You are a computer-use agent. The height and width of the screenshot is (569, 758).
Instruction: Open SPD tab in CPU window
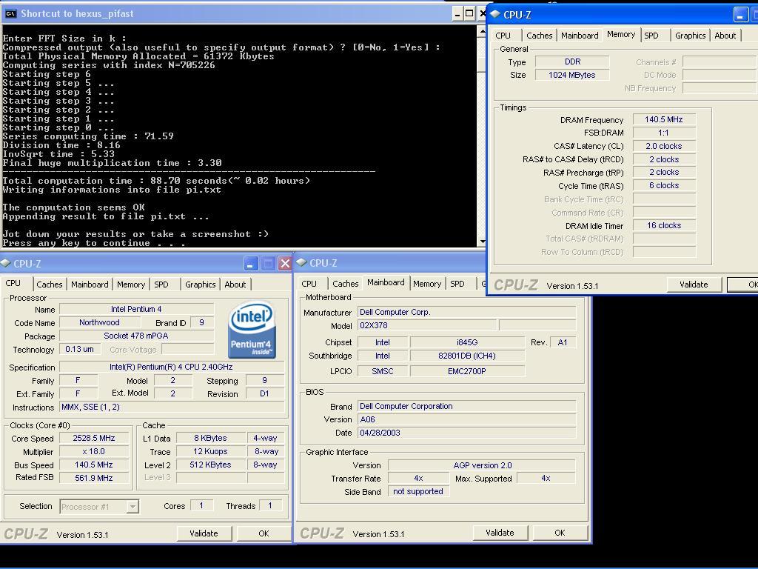coord(161,284)
